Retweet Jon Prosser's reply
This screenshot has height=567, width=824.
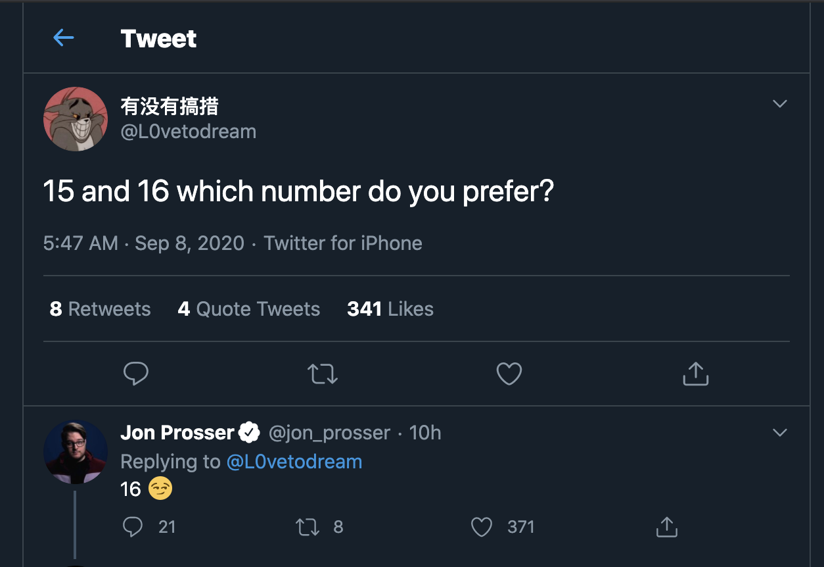click(308, 527)
